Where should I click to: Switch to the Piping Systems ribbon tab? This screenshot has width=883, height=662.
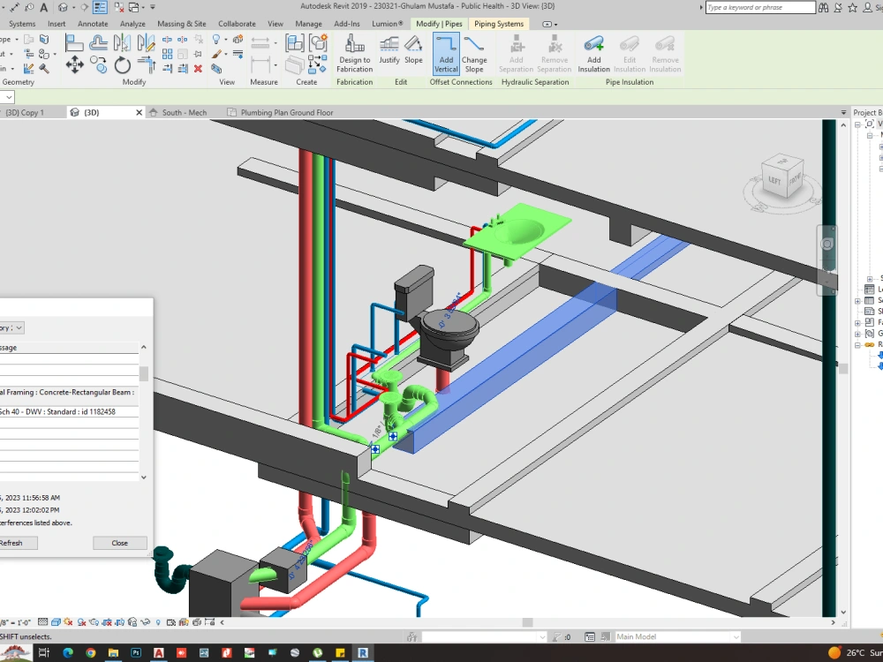tap(498, 24)
